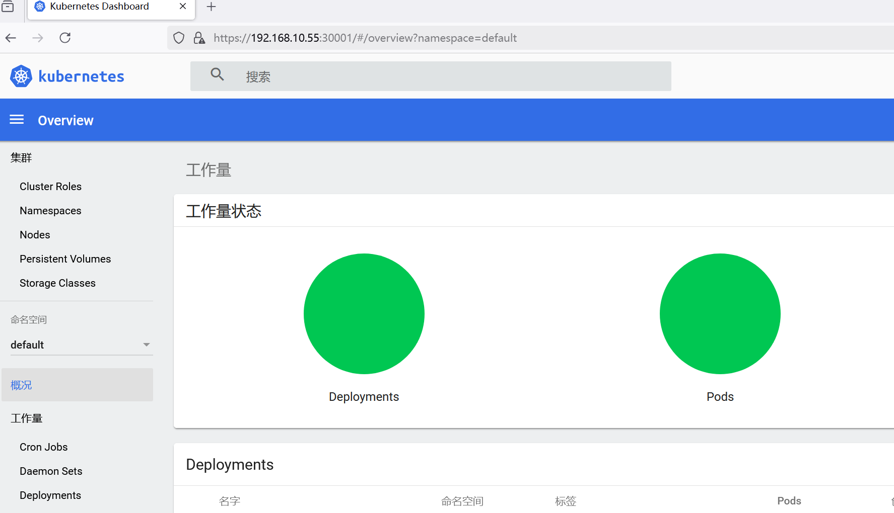
Task: Click the padlock connection security icon
Action: (199, 38)
